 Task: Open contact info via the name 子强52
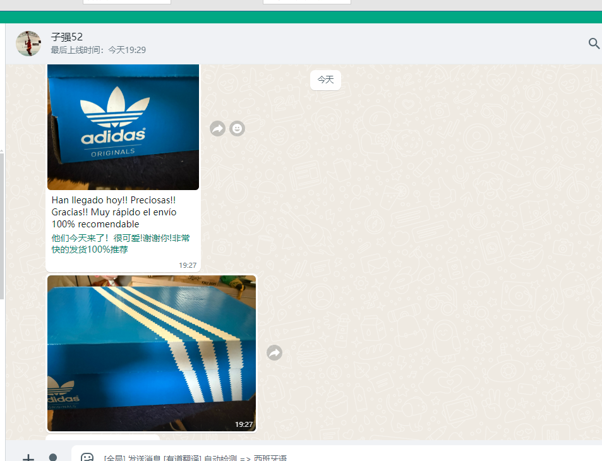pyautogui.click(x=67, y=37)
